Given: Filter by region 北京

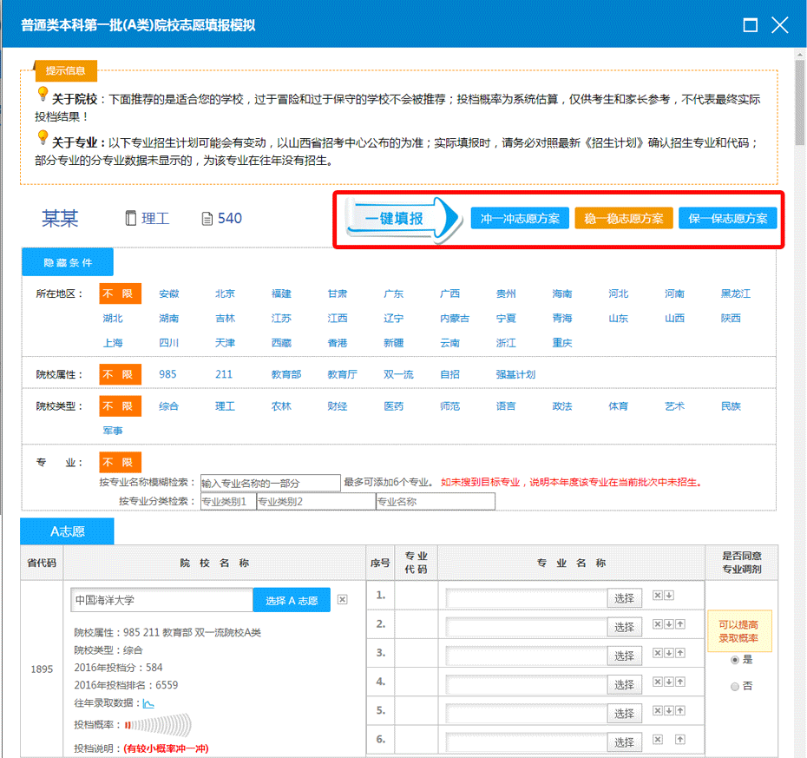Looking at the screenshot, I should click(225, 293).
